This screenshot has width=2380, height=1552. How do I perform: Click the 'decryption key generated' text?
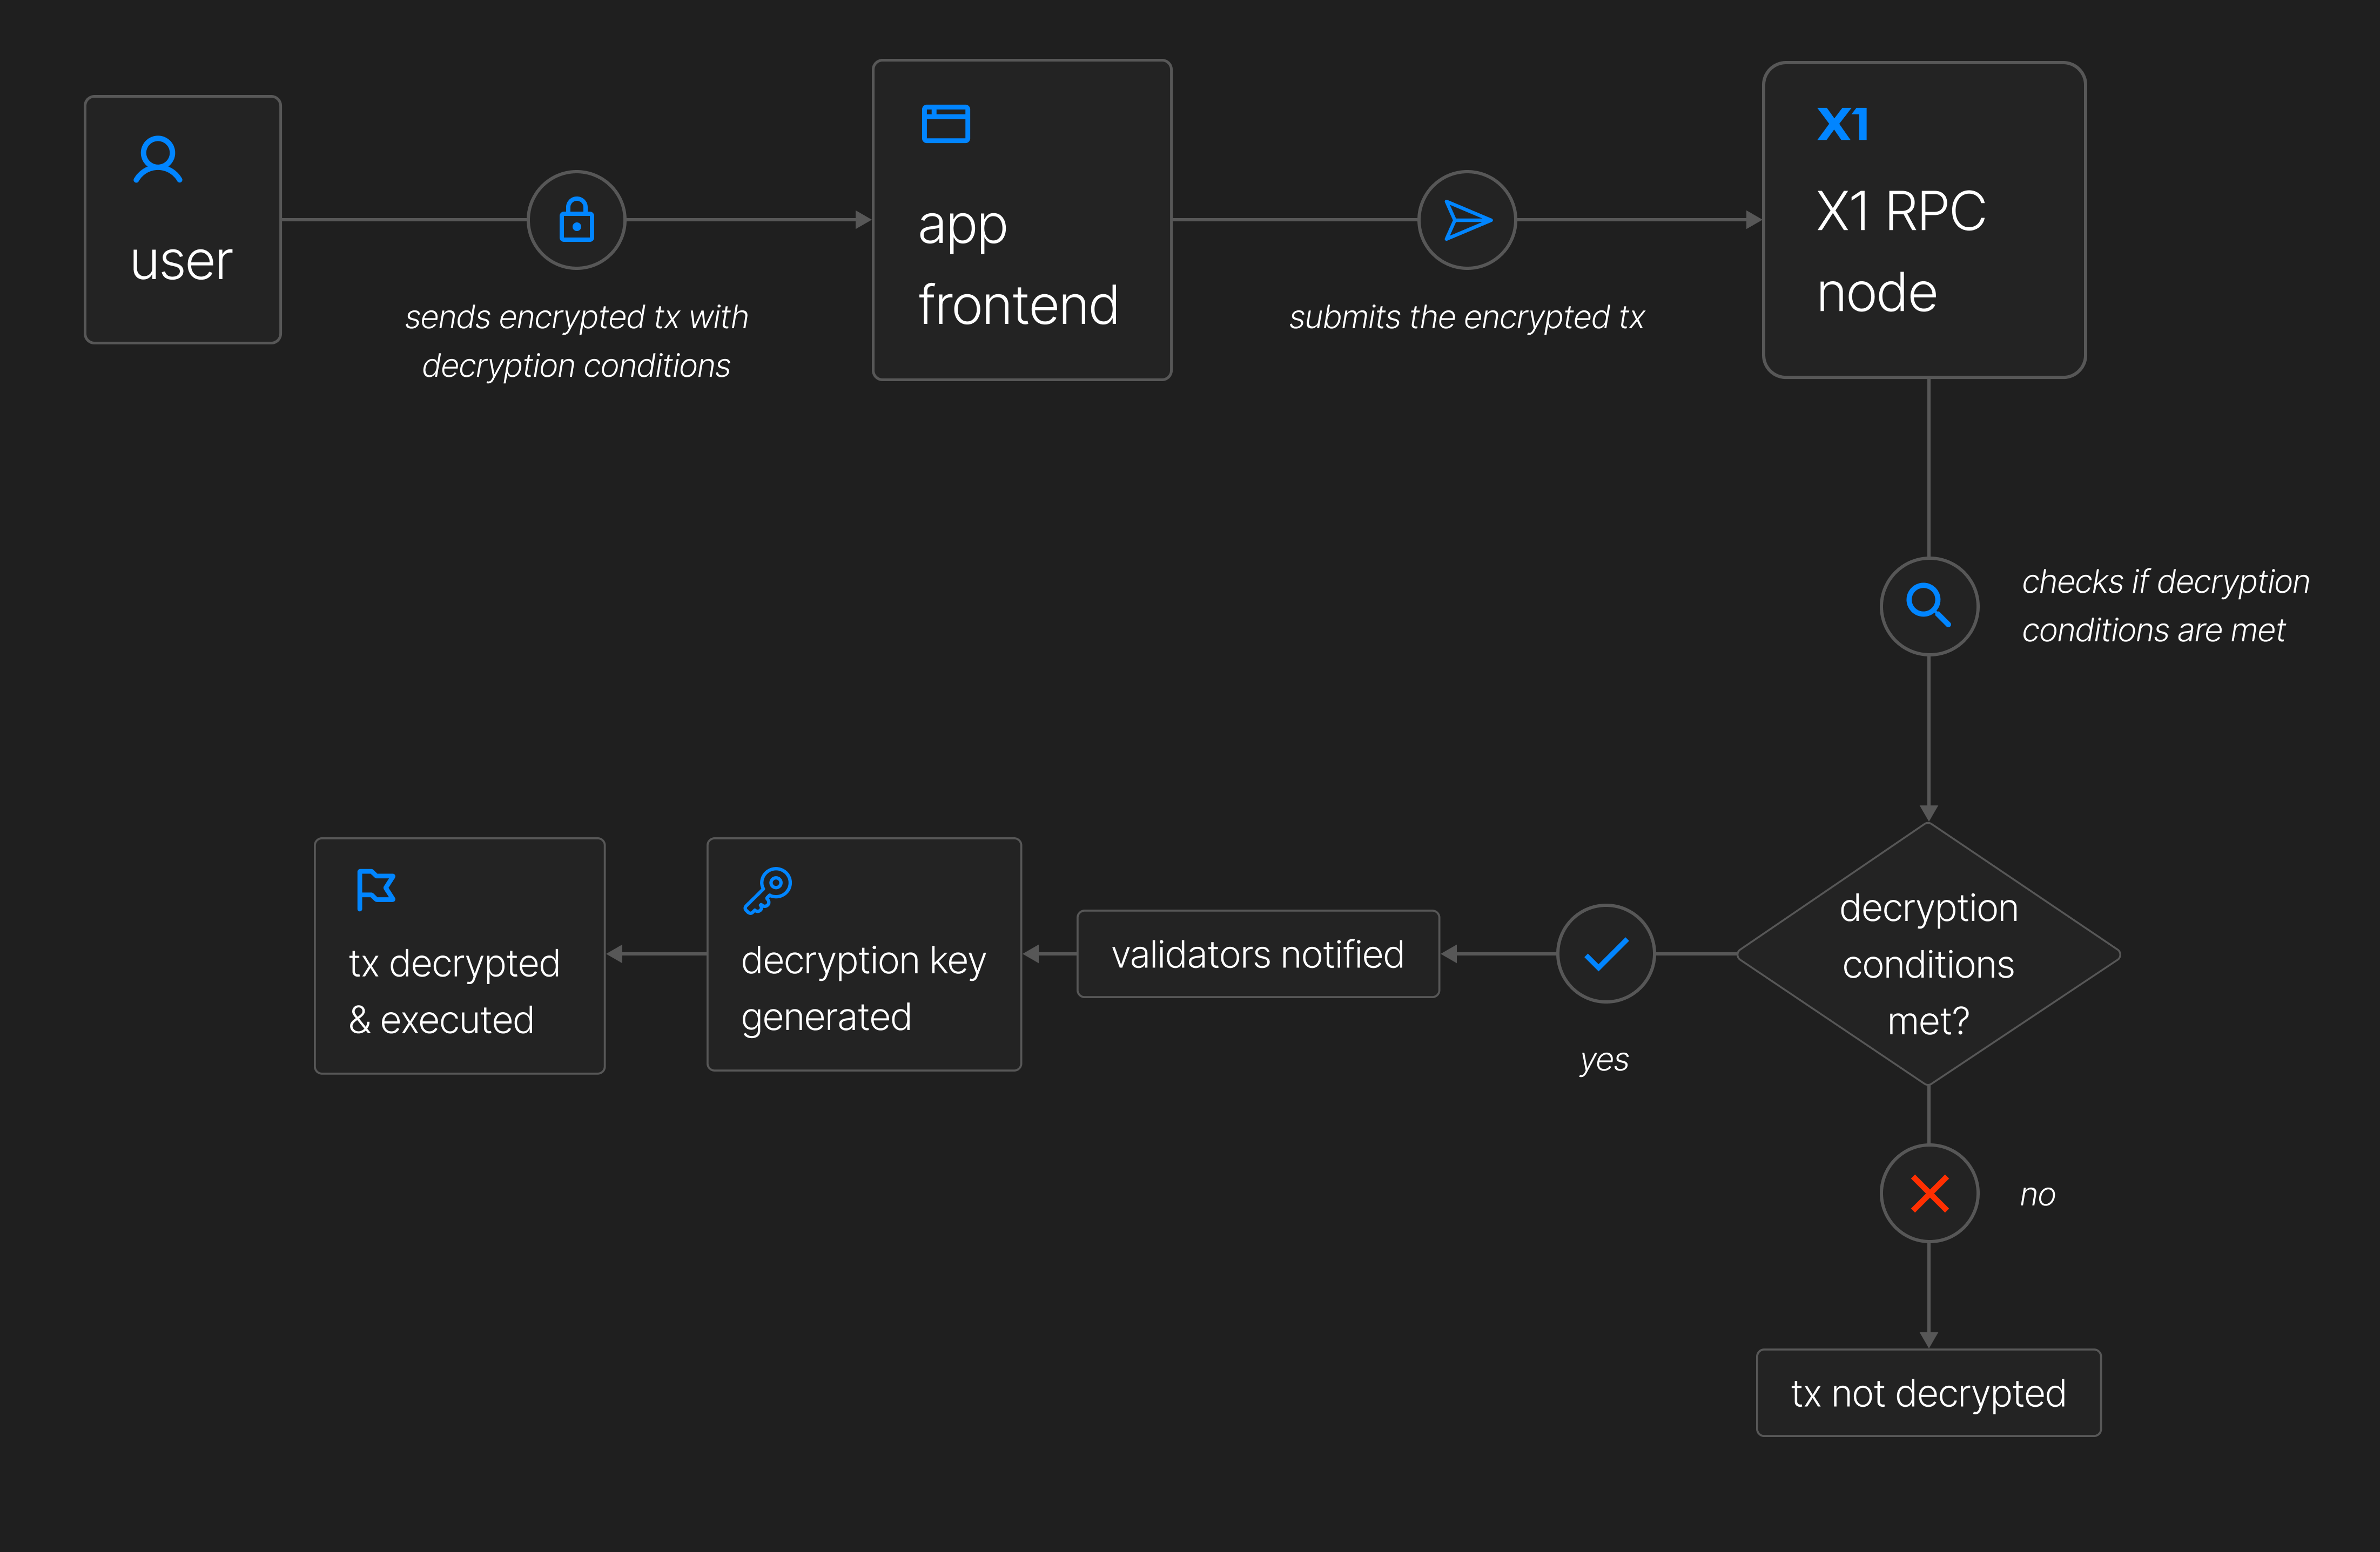click(x=863, y=988)
